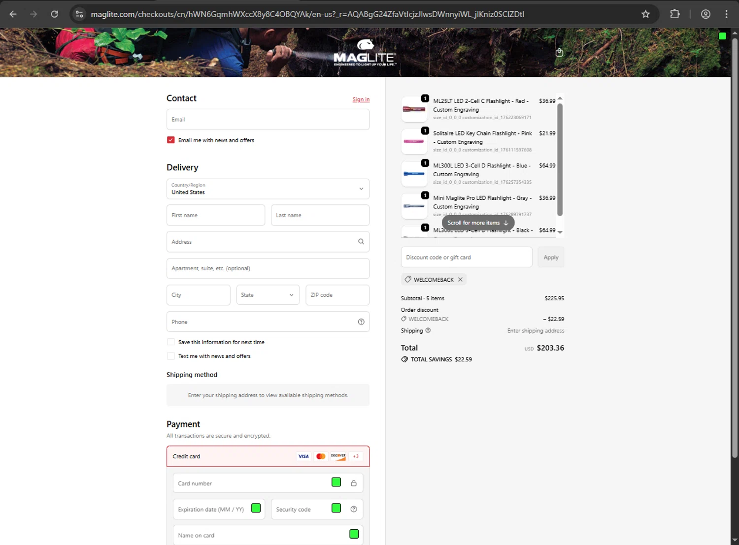The image size is (739, 545).
Task: Open the Chrome three-dot menu
Action: pyautogui.click(x=726, y=14)
